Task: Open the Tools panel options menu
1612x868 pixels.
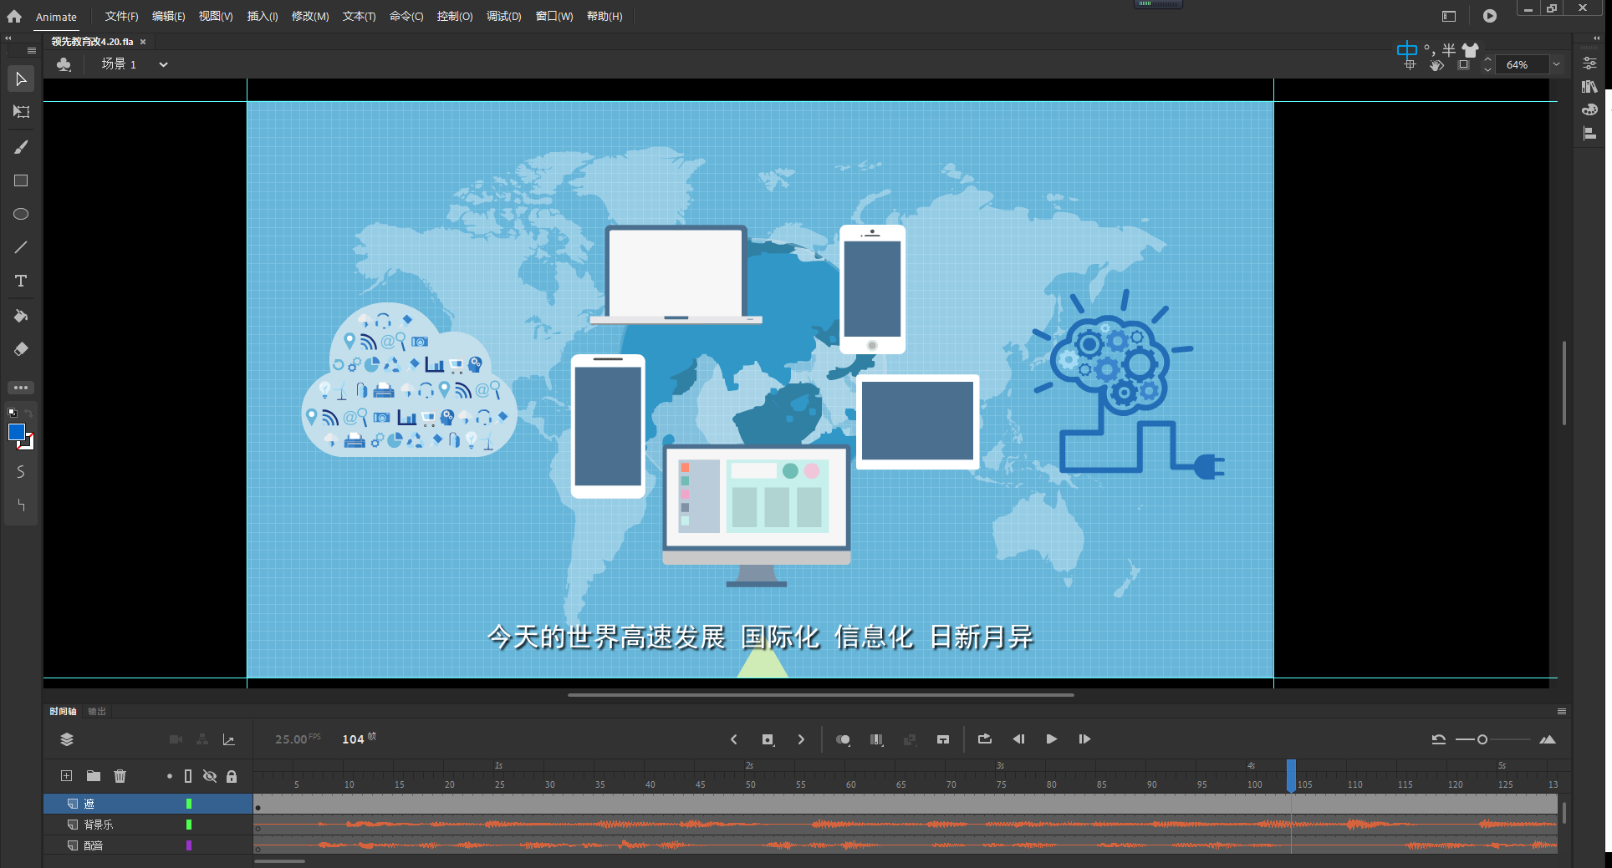Action: tap(31, 51)
